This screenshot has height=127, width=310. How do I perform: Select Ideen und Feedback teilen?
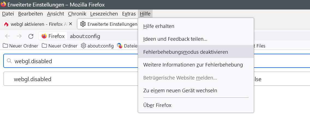175,39
